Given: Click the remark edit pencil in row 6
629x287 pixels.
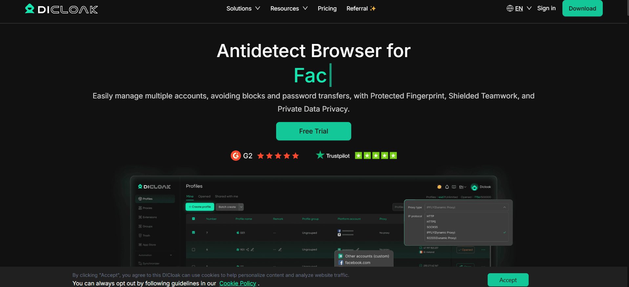Looking at the screenshot, I should [280, 250].
